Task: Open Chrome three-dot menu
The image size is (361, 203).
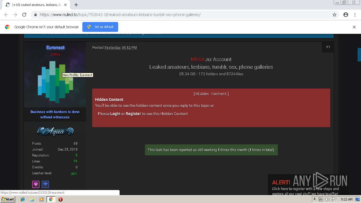Action: pos(355,15)
